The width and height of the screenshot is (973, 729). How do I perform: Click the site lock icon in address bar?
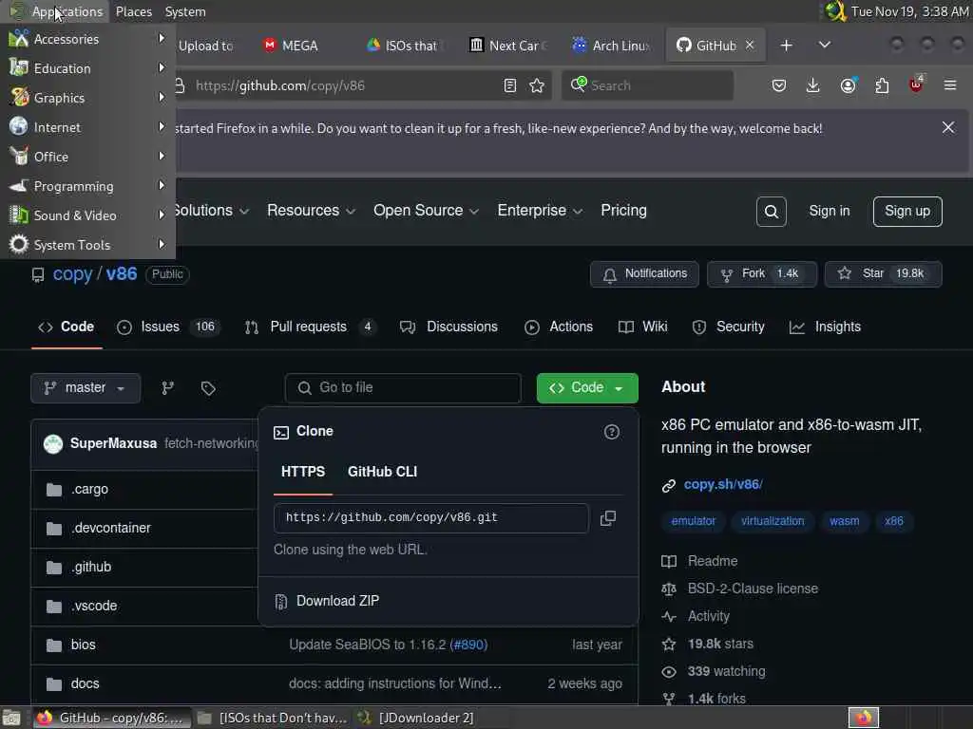click(x=180, y=85)
